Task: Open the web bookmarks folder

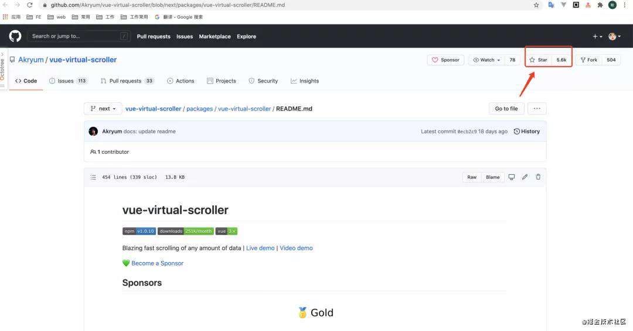Action: click(x=56, y=17)
